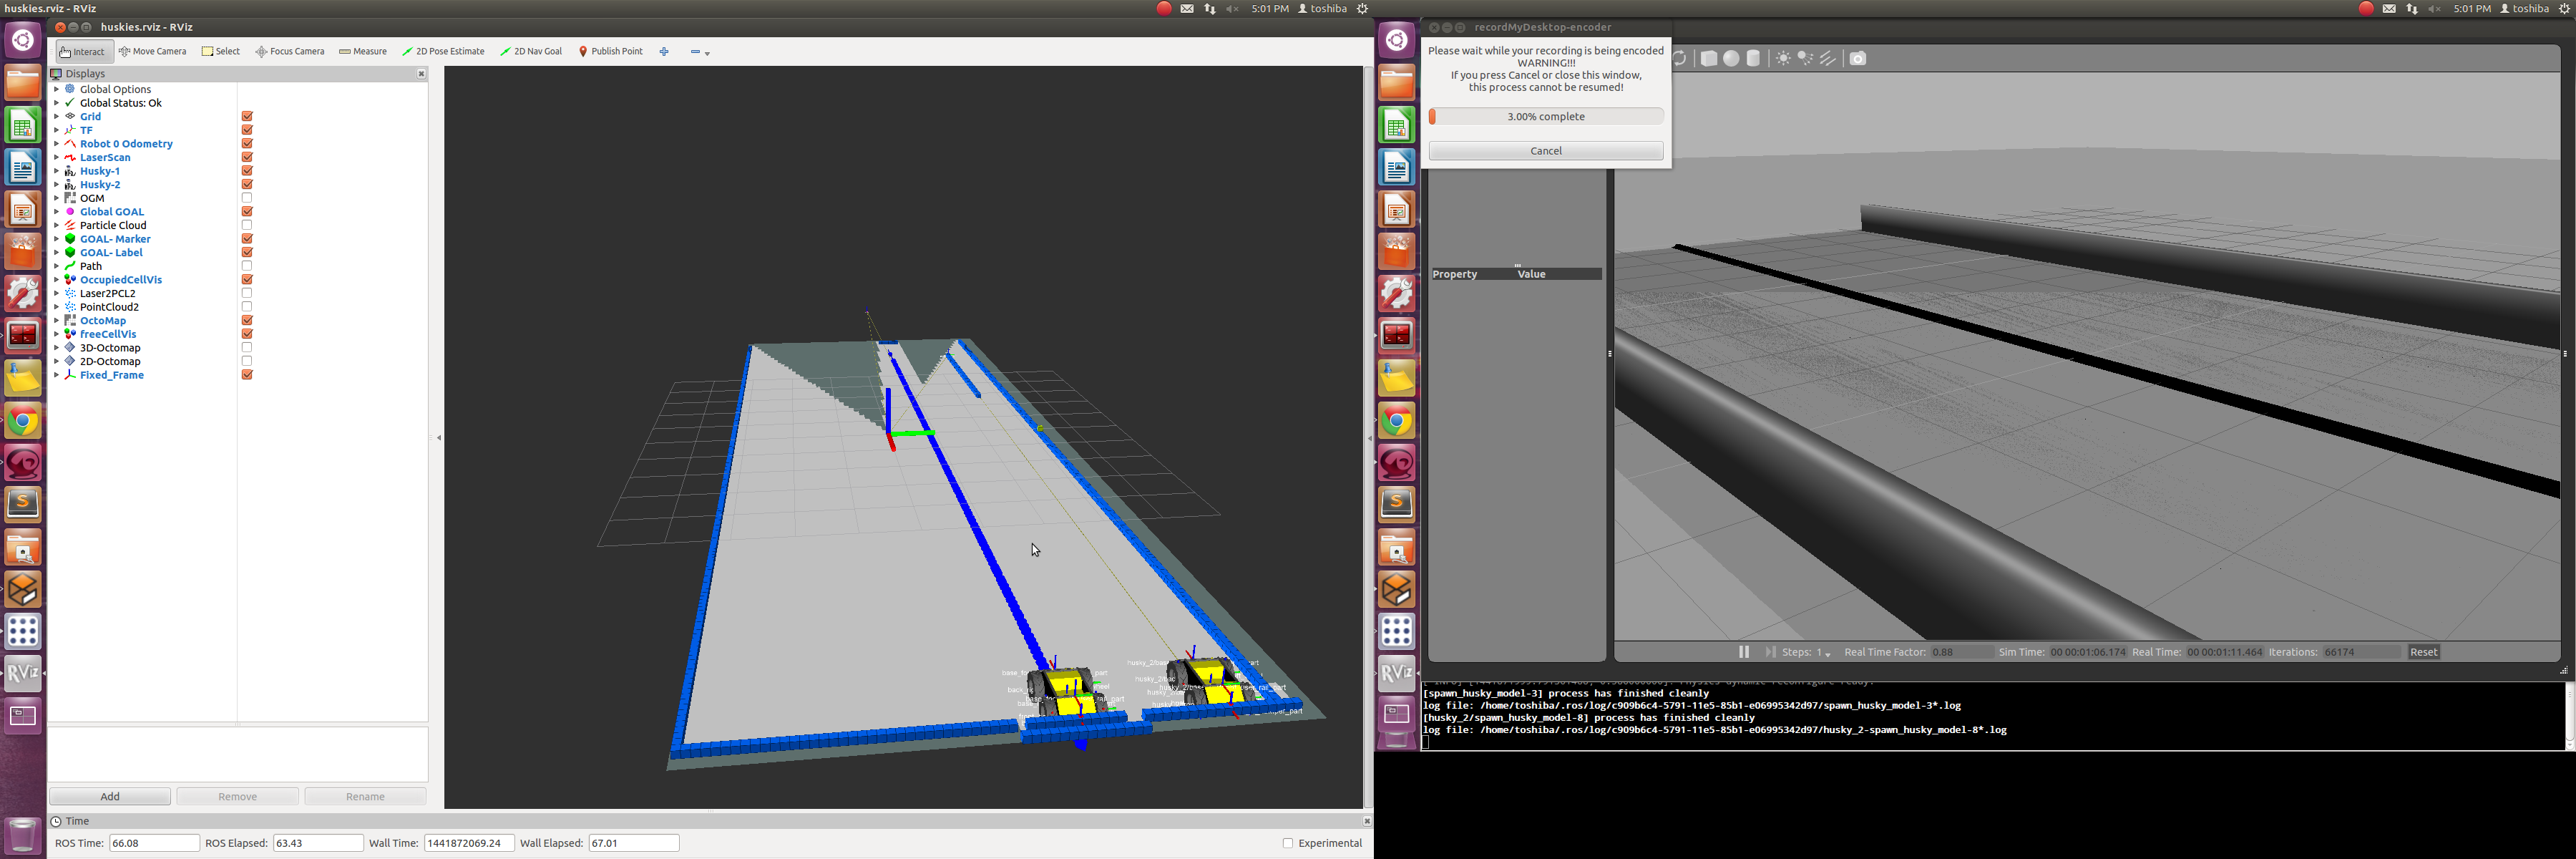Viewport: 2576px width, 859px height.
Task: Close the Time panel with its X
Action: pyautogui.click(x=1366, y=821)
